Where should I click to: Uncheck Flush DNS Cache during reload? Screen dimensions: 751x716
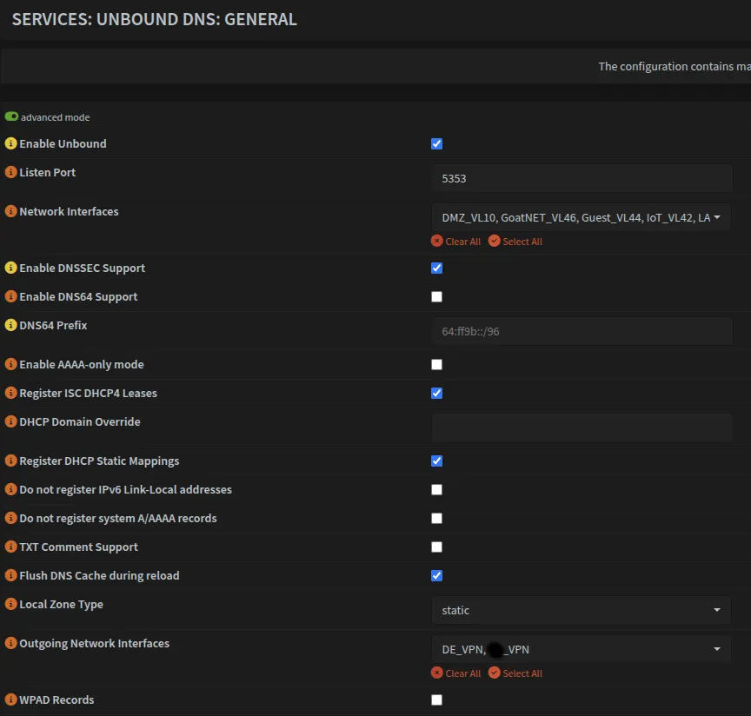click(x=436, y=575)
